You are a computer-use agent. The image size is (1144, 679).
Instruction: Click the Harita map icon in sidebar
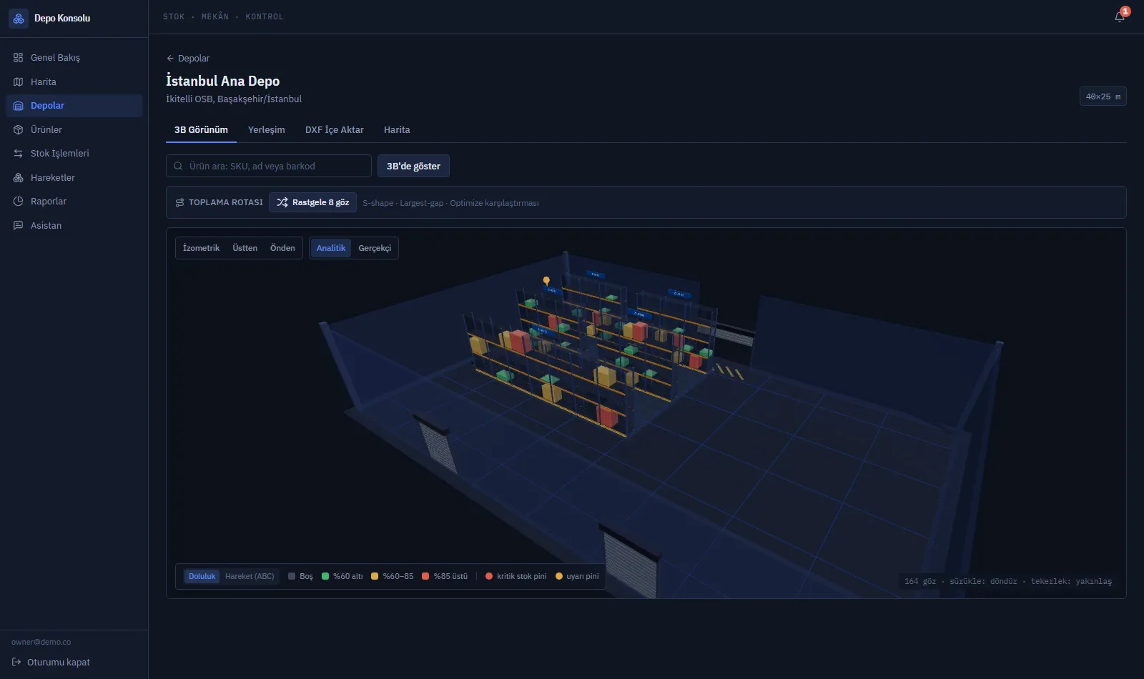19,81
